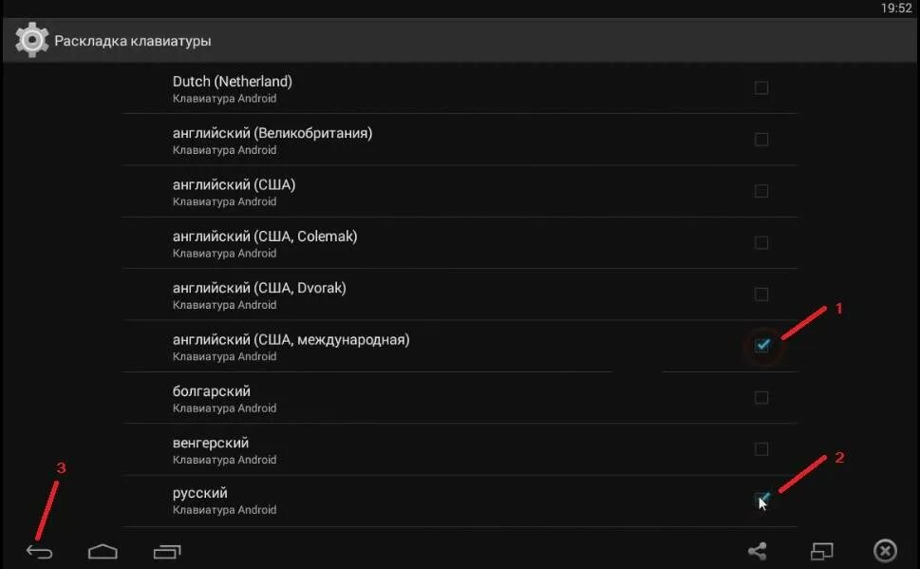This screenshot has height=569, width=920.
Task: Enable Dutch (Netherland) layout checkbox
Action: coord(760,88)
